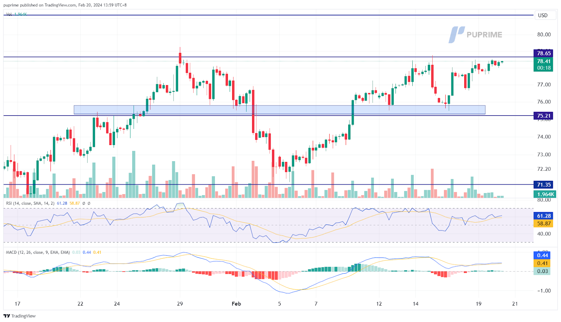Screen dimensions: 561x322
Task: Click the 19 date label on the time axis
Action: 479,304
